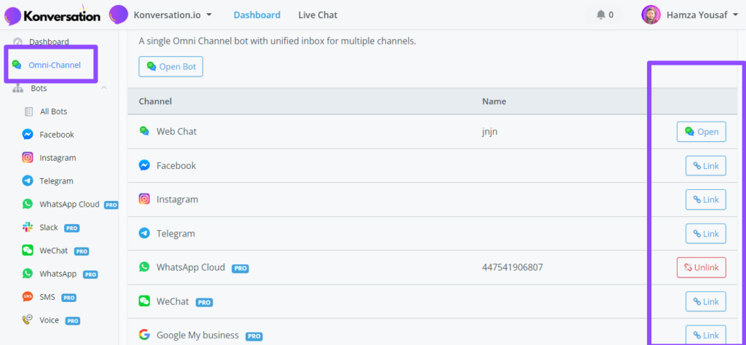Click Hamza Yousaf profile picture

point(651,15)
